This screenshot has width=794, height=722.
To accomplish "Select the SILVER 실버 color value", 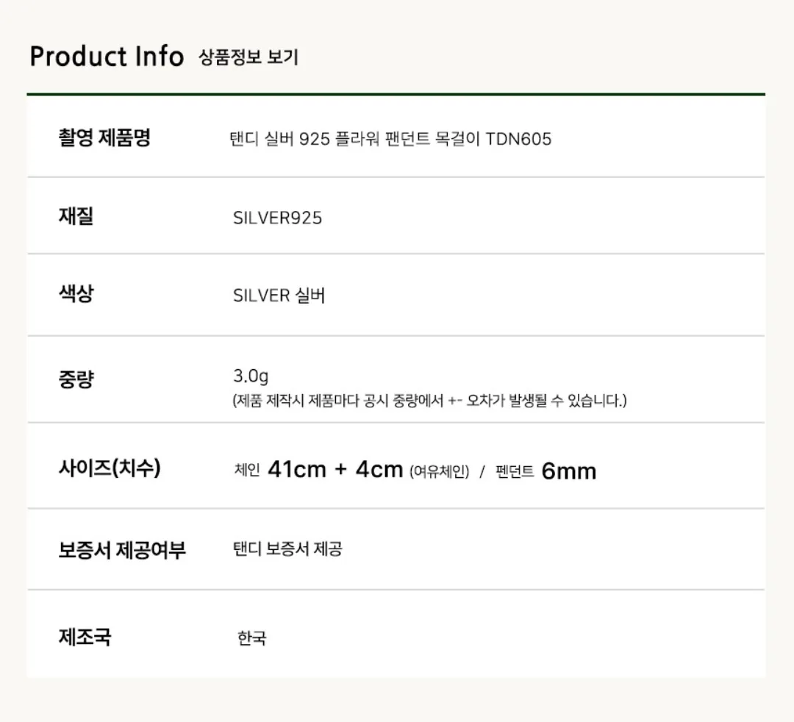I will click(279, 295).
